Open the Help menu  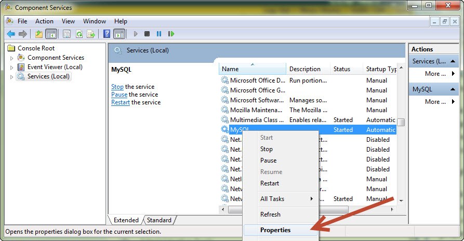[x=121, y=21]
